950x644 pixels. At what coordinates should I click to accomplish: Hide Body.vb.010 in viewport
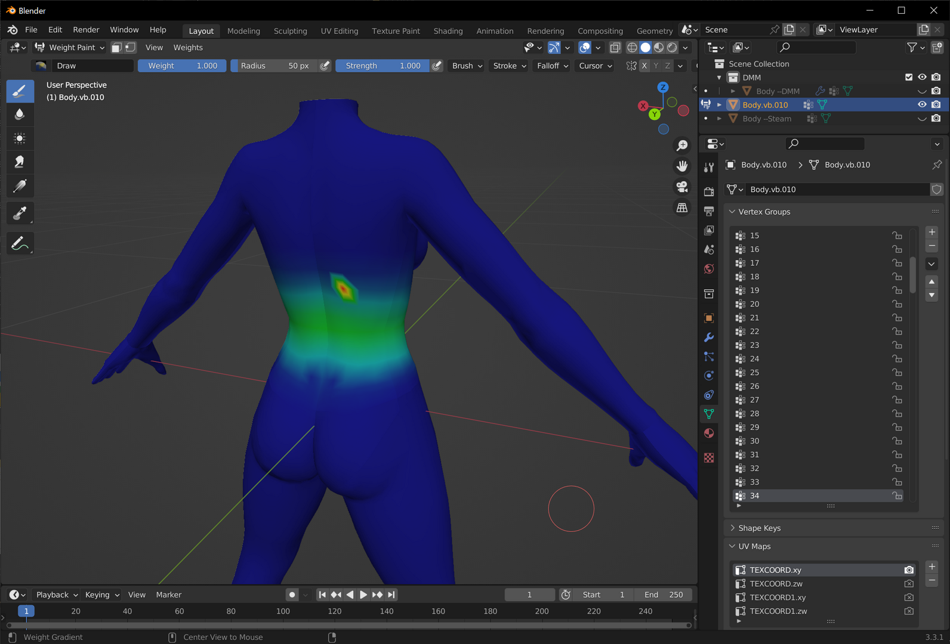click(922, 105)
